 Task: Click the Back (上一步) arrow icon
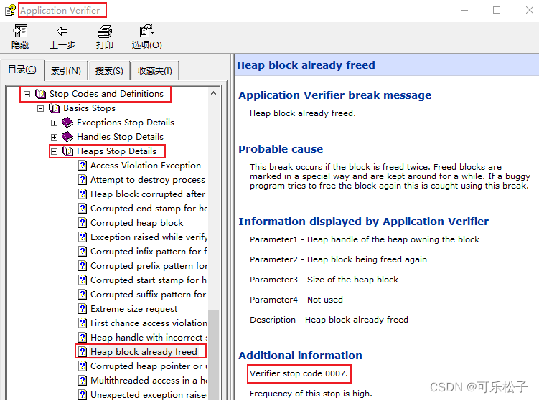[x=62, y=32]
